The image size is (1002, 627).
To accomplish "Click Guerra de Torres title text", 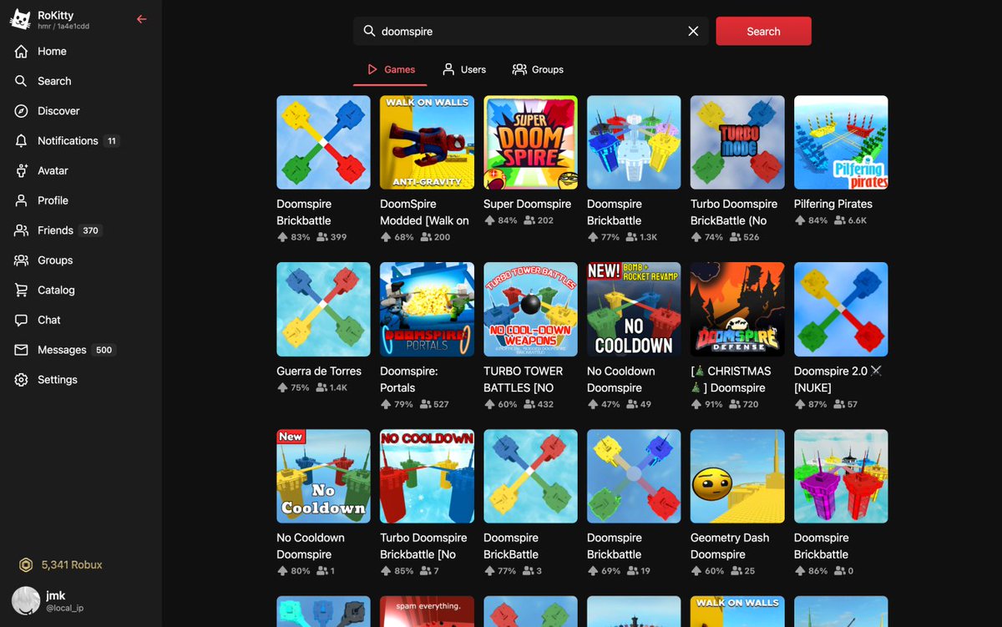I will coord(319,371).
